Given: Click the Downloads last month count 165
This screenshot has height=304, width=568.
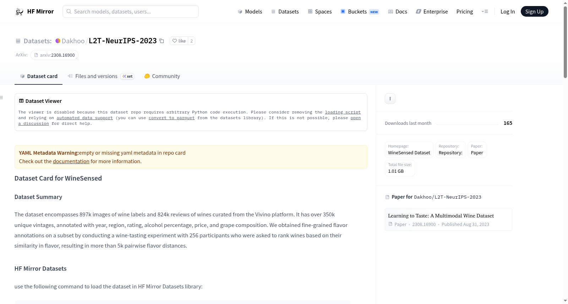Looking at the screenshot, I should coord(508,123).
